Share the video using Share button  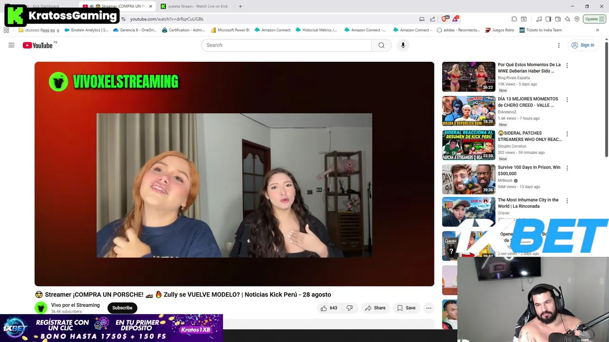[375, 308]
